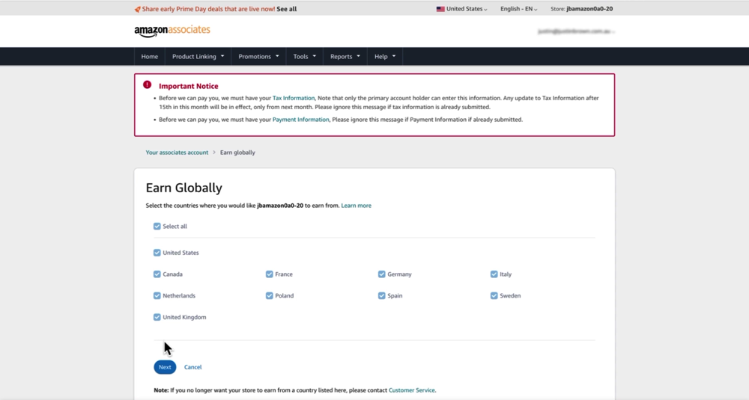Viewport: 749px width, 400px height.
Task: Click the See all deals link
Action: point(287,9)
